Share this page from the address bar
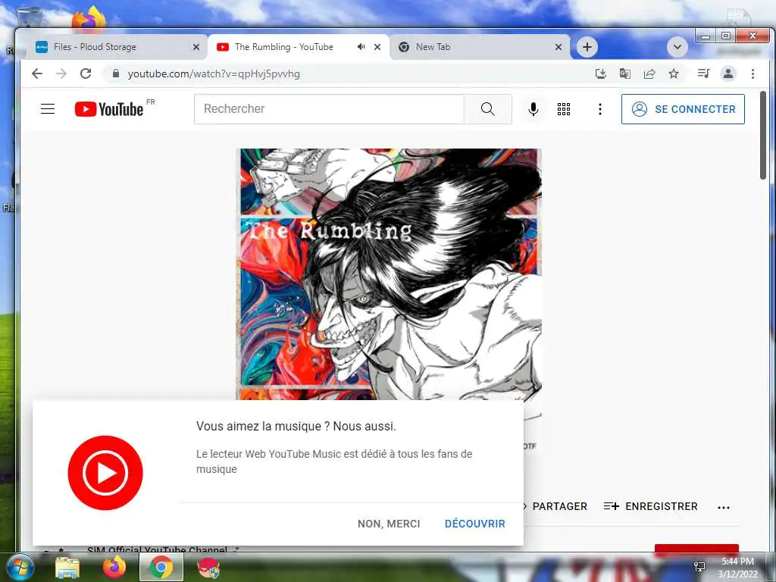 point(649,74)
